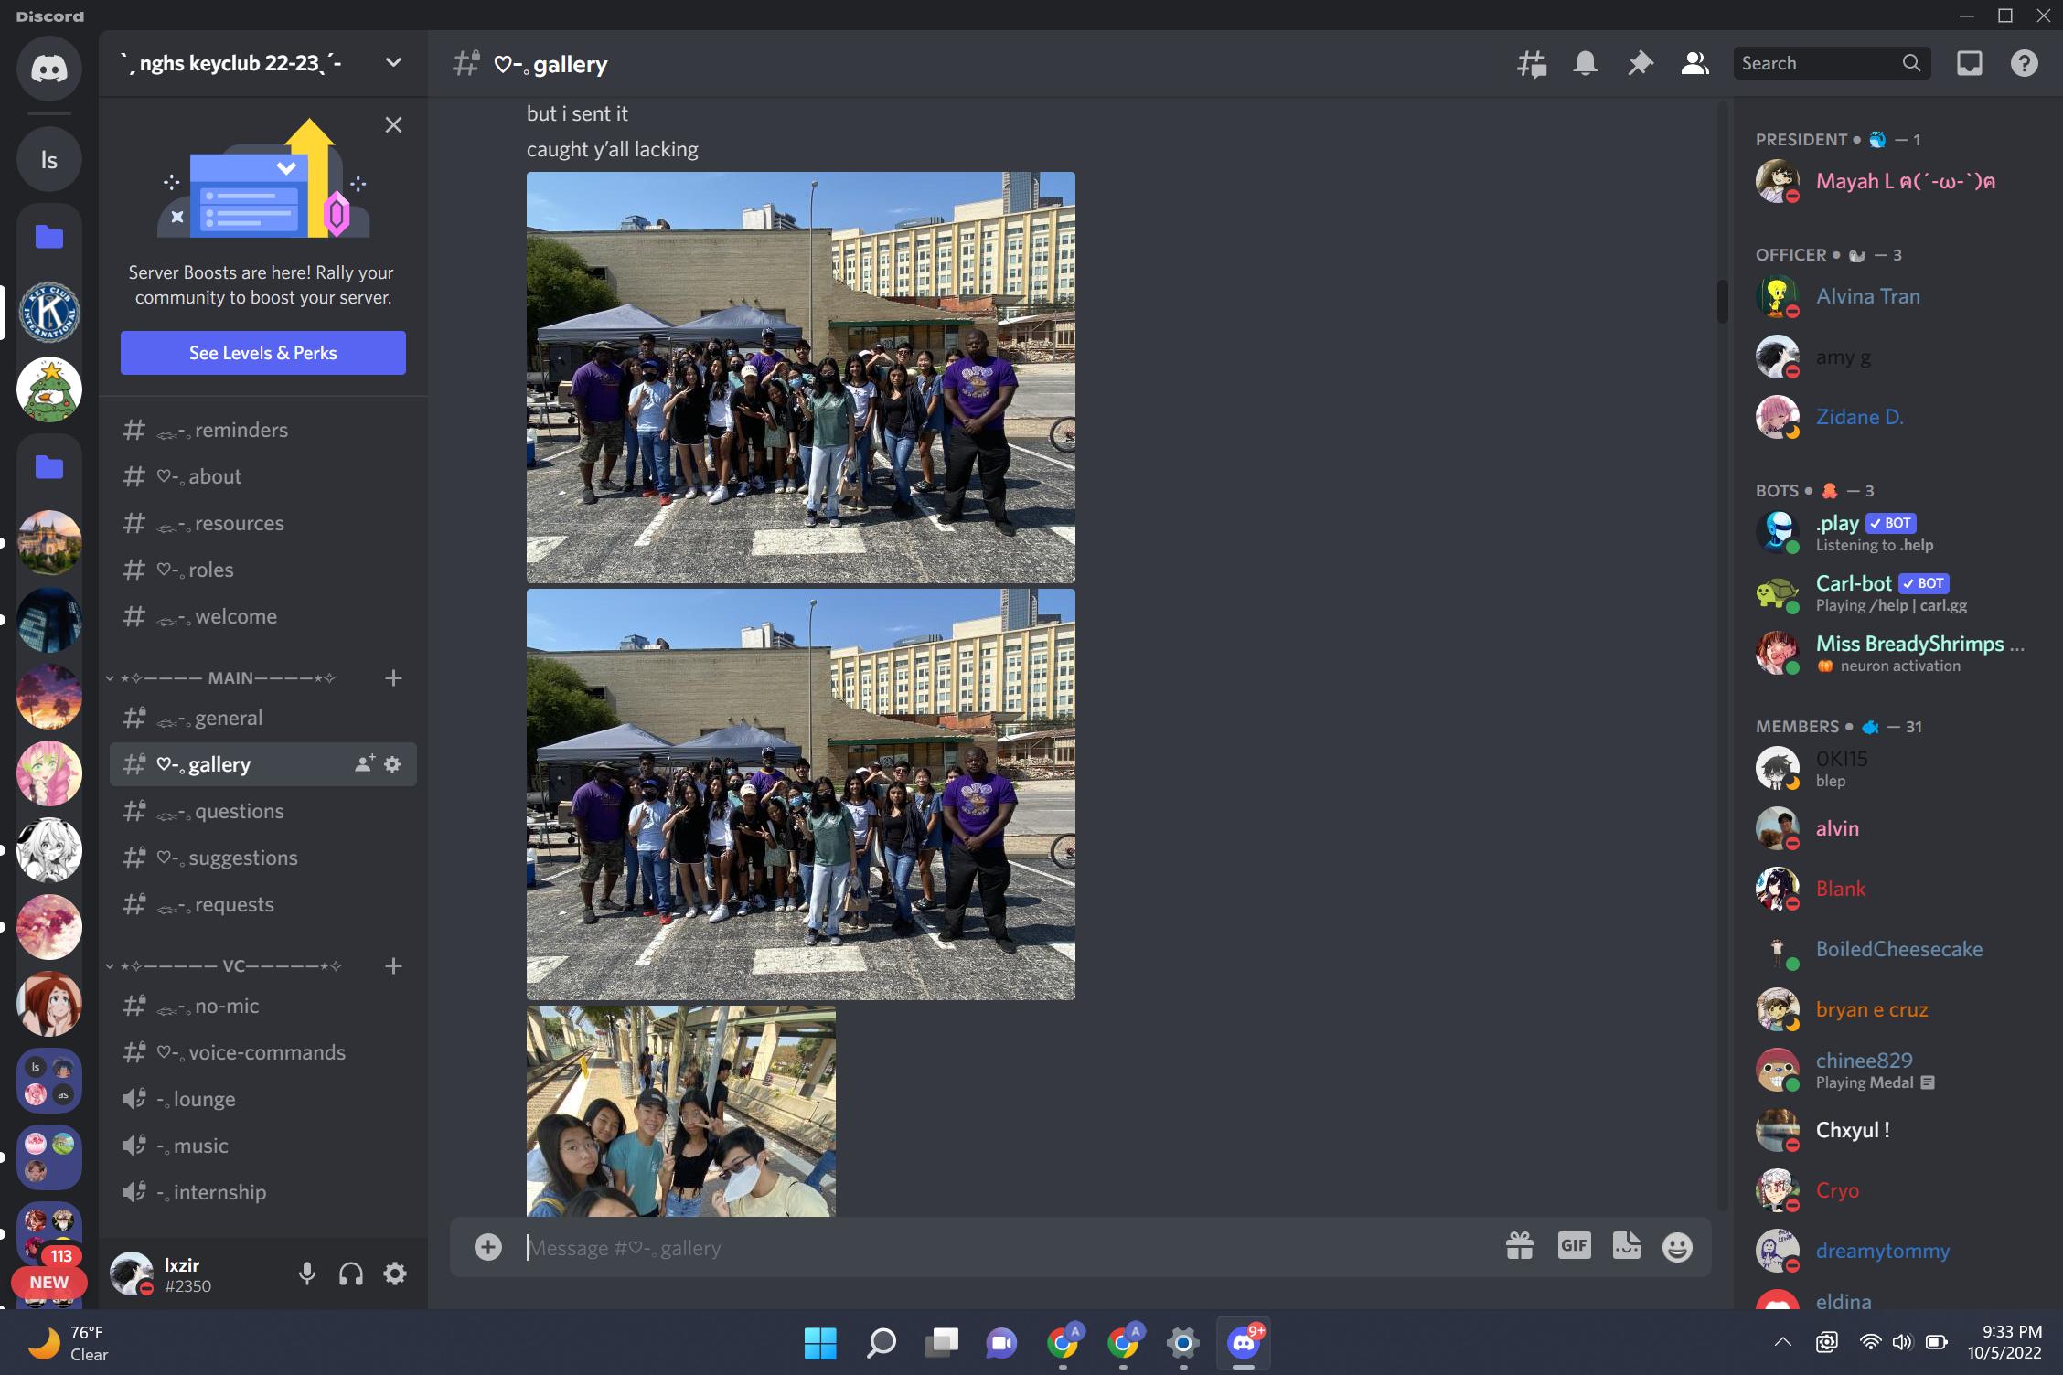Open nghs keyclub server dropdown menu
2063x1375 pixels.
click(x=393, y=63)
